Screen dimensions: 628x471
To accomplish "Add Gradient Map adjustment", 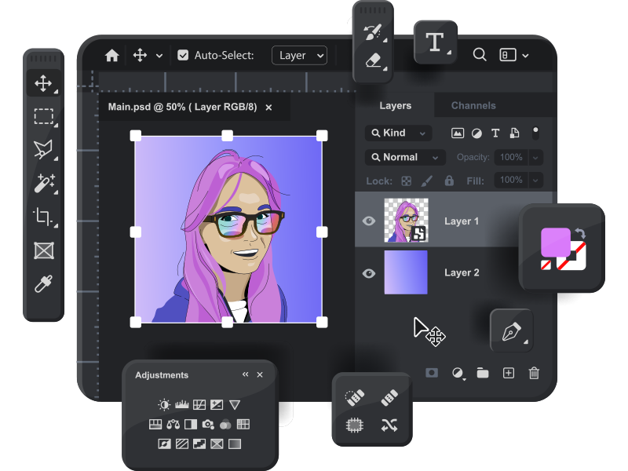I will tap(234, 444).
